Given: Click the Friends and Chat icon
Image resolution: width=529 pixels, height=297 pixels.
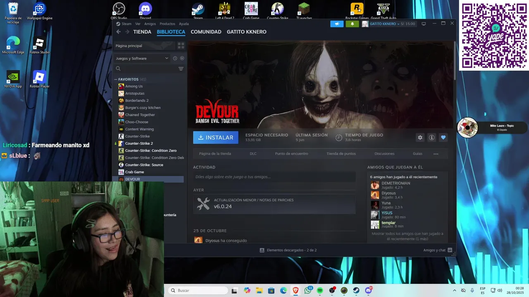Looking at the screenshot, I should [x=450, y=250].
